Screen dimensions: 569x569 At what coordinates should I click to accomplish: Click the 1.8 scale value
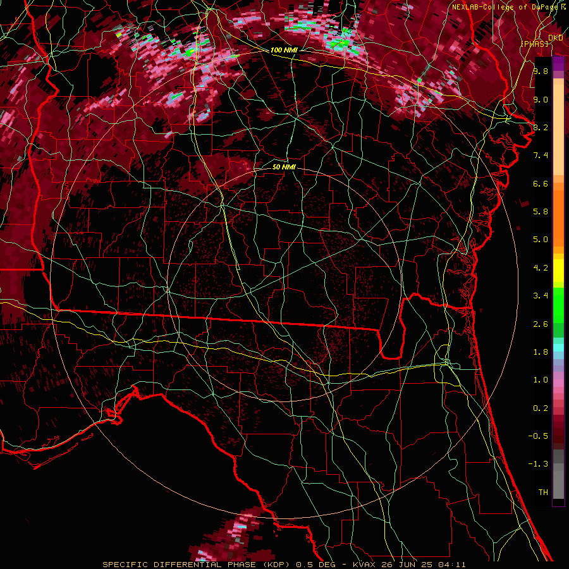pos(541,352)
